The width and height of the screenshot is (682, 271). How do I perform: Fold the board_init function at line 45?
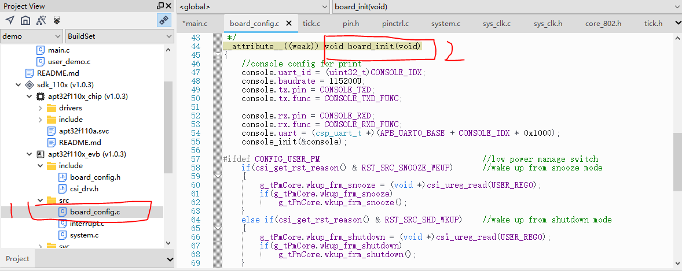[218, 55]
